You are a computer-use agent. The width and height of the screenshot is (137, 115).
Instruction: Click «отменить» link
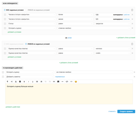pyautogui.click(x=112, y=111)
